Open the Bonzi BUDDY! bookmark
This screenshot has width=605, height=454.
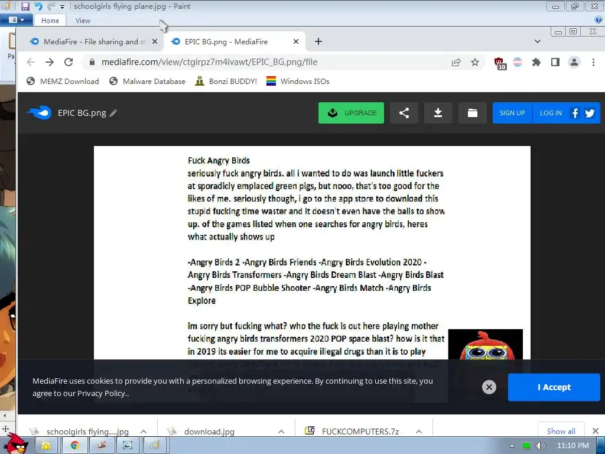(226, 82)
